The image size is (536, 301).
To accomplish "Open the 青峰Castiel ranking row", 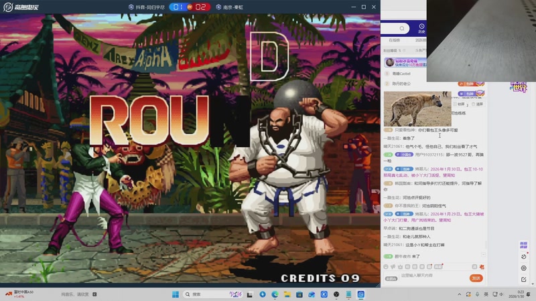I will [405, 74].
